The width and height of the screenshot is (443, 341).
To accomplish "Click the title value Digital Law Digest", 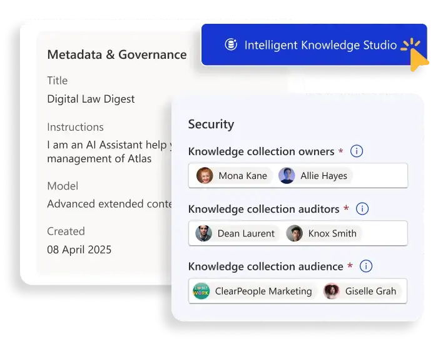I will [x=91, y=99].
